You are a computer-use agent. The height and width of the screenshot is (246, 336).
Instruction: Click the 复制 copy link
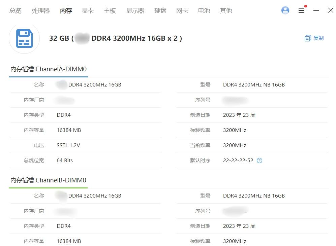click(318, 38)
